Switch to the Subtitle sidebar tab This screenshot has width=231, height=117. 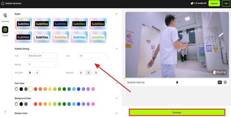[5, 30]
